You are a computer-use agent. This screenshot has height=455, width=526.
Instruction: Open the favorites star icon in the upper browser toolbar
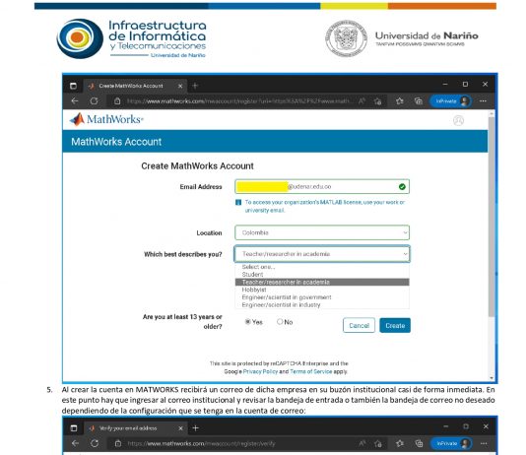tap(399, 100)
